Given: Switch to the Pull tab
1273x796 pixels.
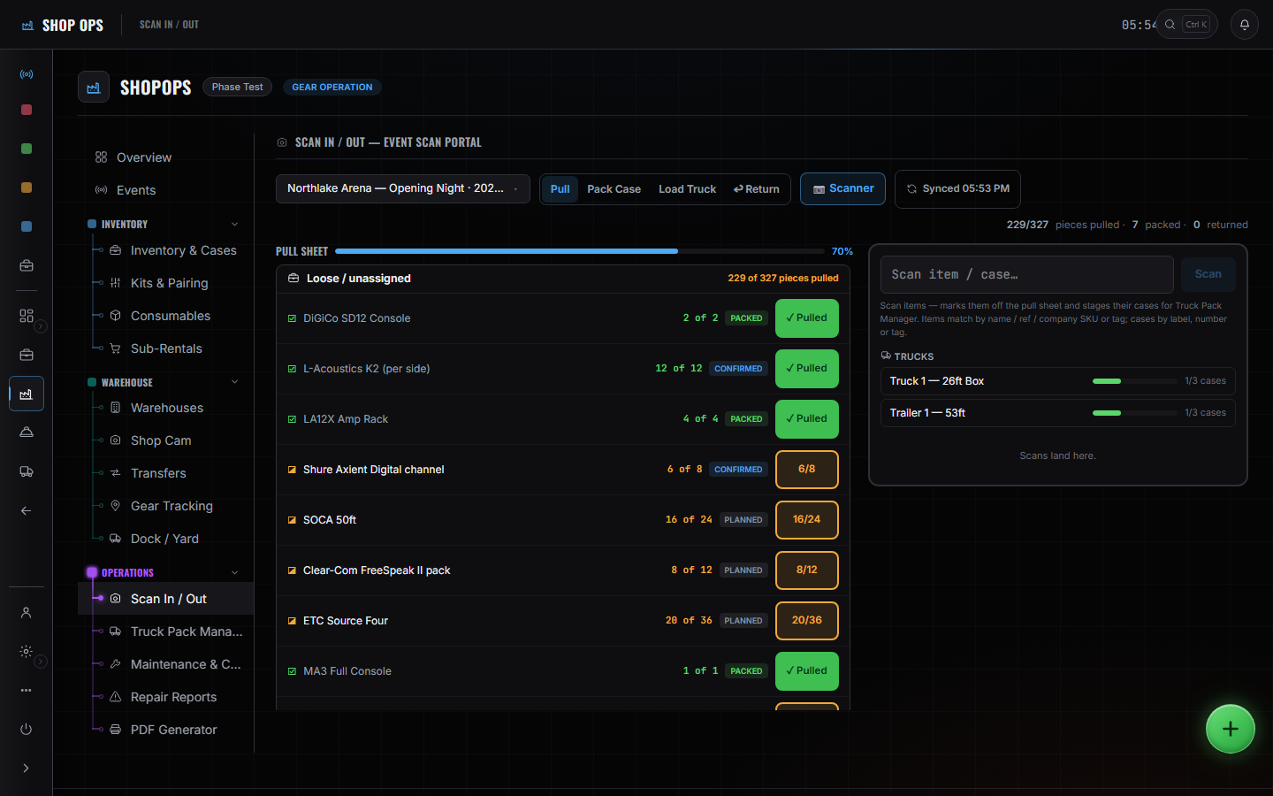Looking at the screenshot, I should (560, 188).
